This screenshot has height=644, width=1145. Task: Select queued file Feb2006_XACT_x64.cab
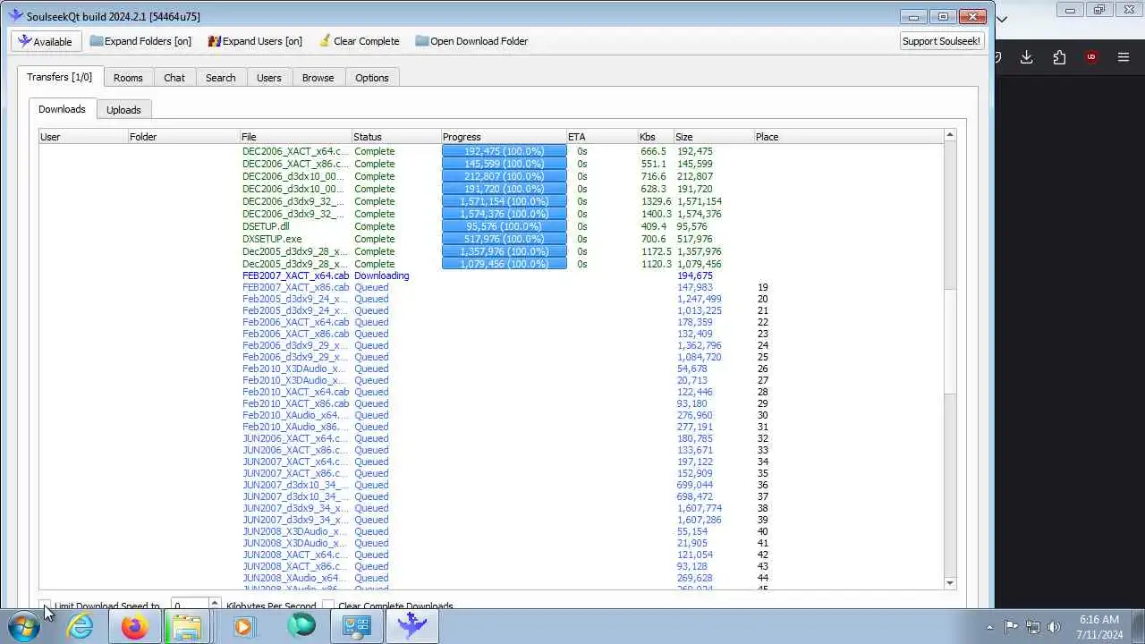click(295, 322)
